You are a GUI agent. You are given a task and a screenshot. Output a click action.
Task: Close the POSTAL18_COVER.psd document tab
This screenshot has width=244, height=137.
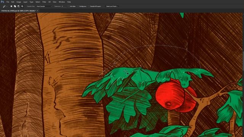click(x=37, y=11)
